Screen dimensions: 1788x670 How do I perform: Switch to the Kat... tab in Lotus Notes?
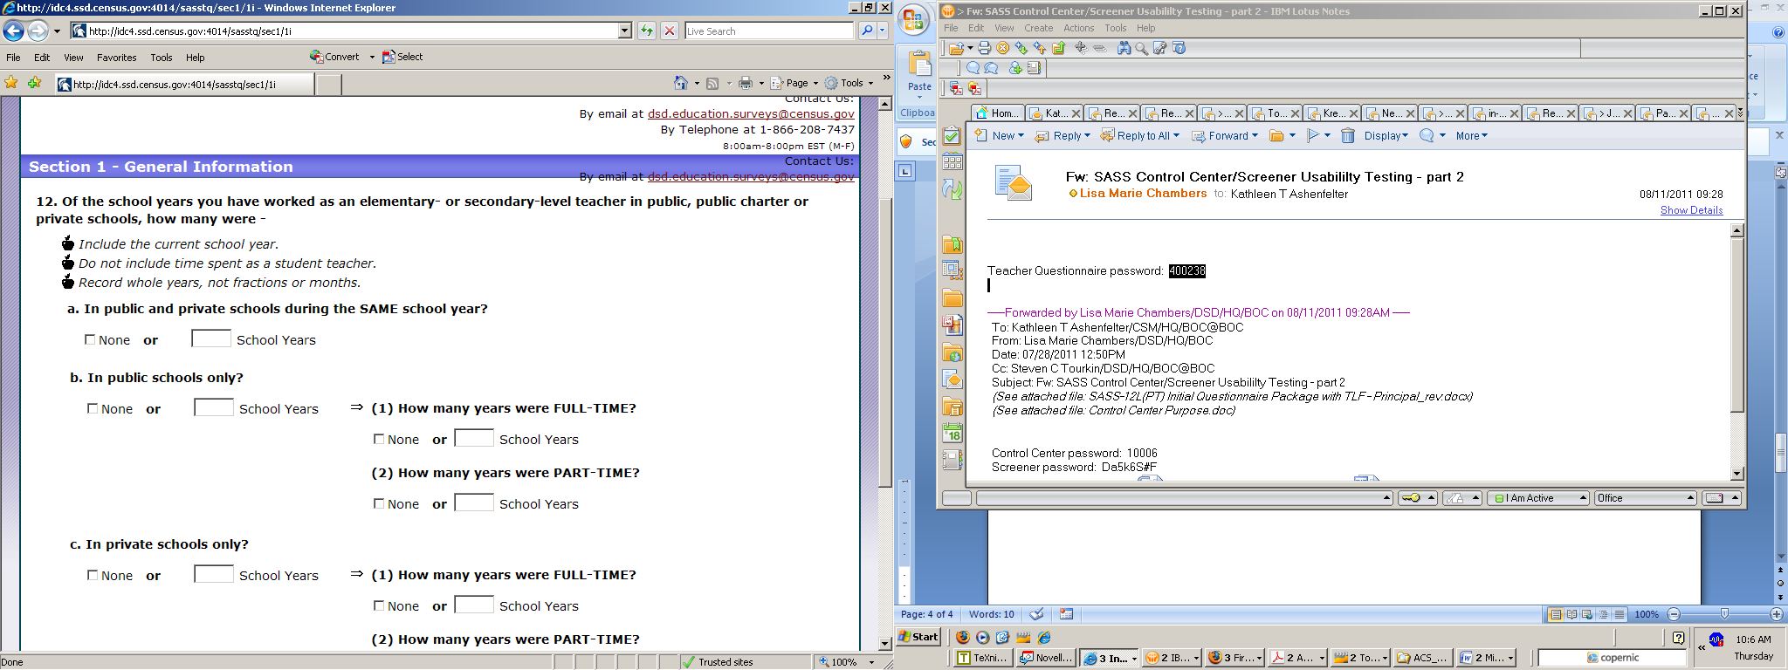(1055, 113)
